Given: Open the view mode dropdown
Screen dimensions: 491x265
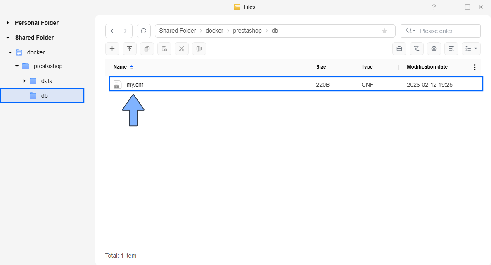Looking at the screenshot, I should click(471, 49).
